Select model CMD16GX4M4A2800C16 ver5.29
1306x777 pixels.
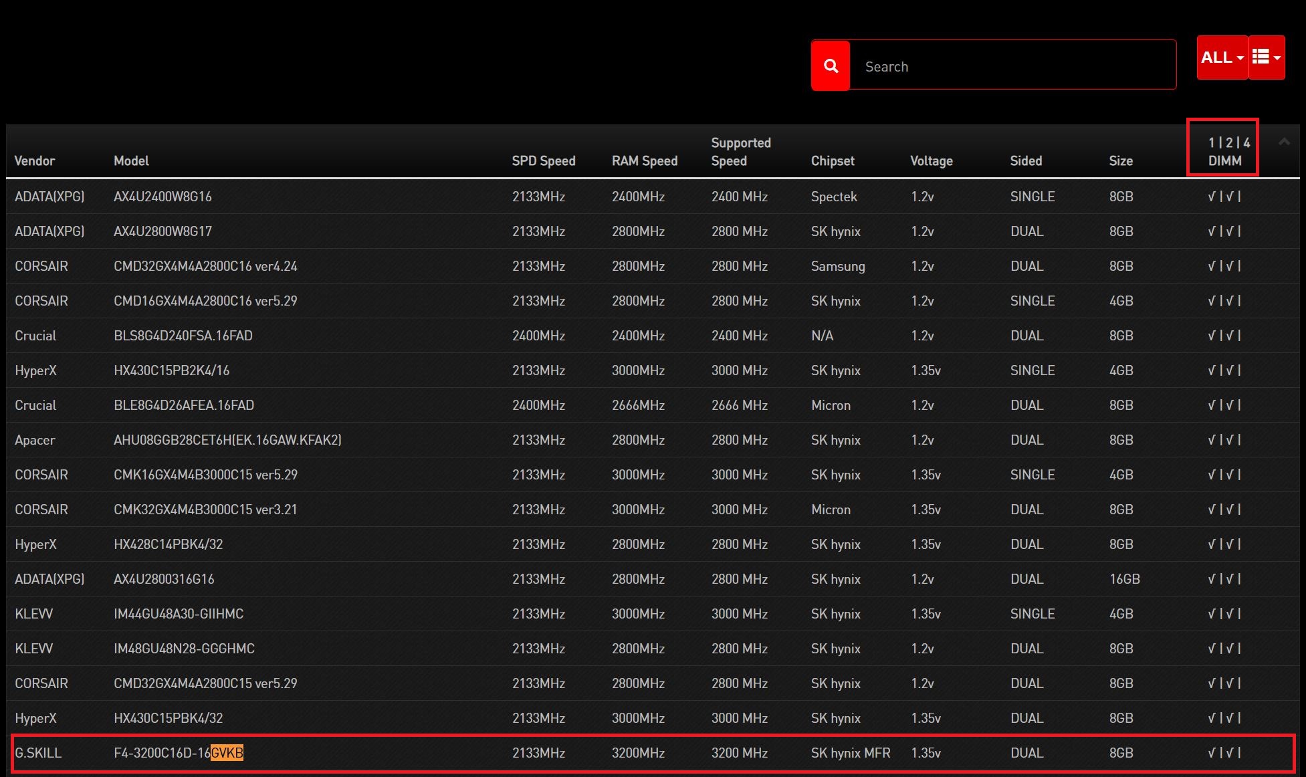point(205,301)
